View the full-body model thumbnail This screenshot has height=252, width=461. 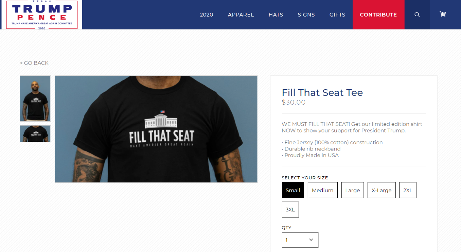point(35,99)
